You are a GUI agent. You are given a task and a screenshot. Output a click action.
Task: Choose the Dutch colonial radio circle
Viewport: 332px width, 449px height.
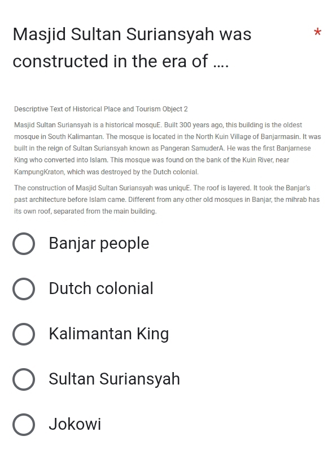click(x=24, y=289)
